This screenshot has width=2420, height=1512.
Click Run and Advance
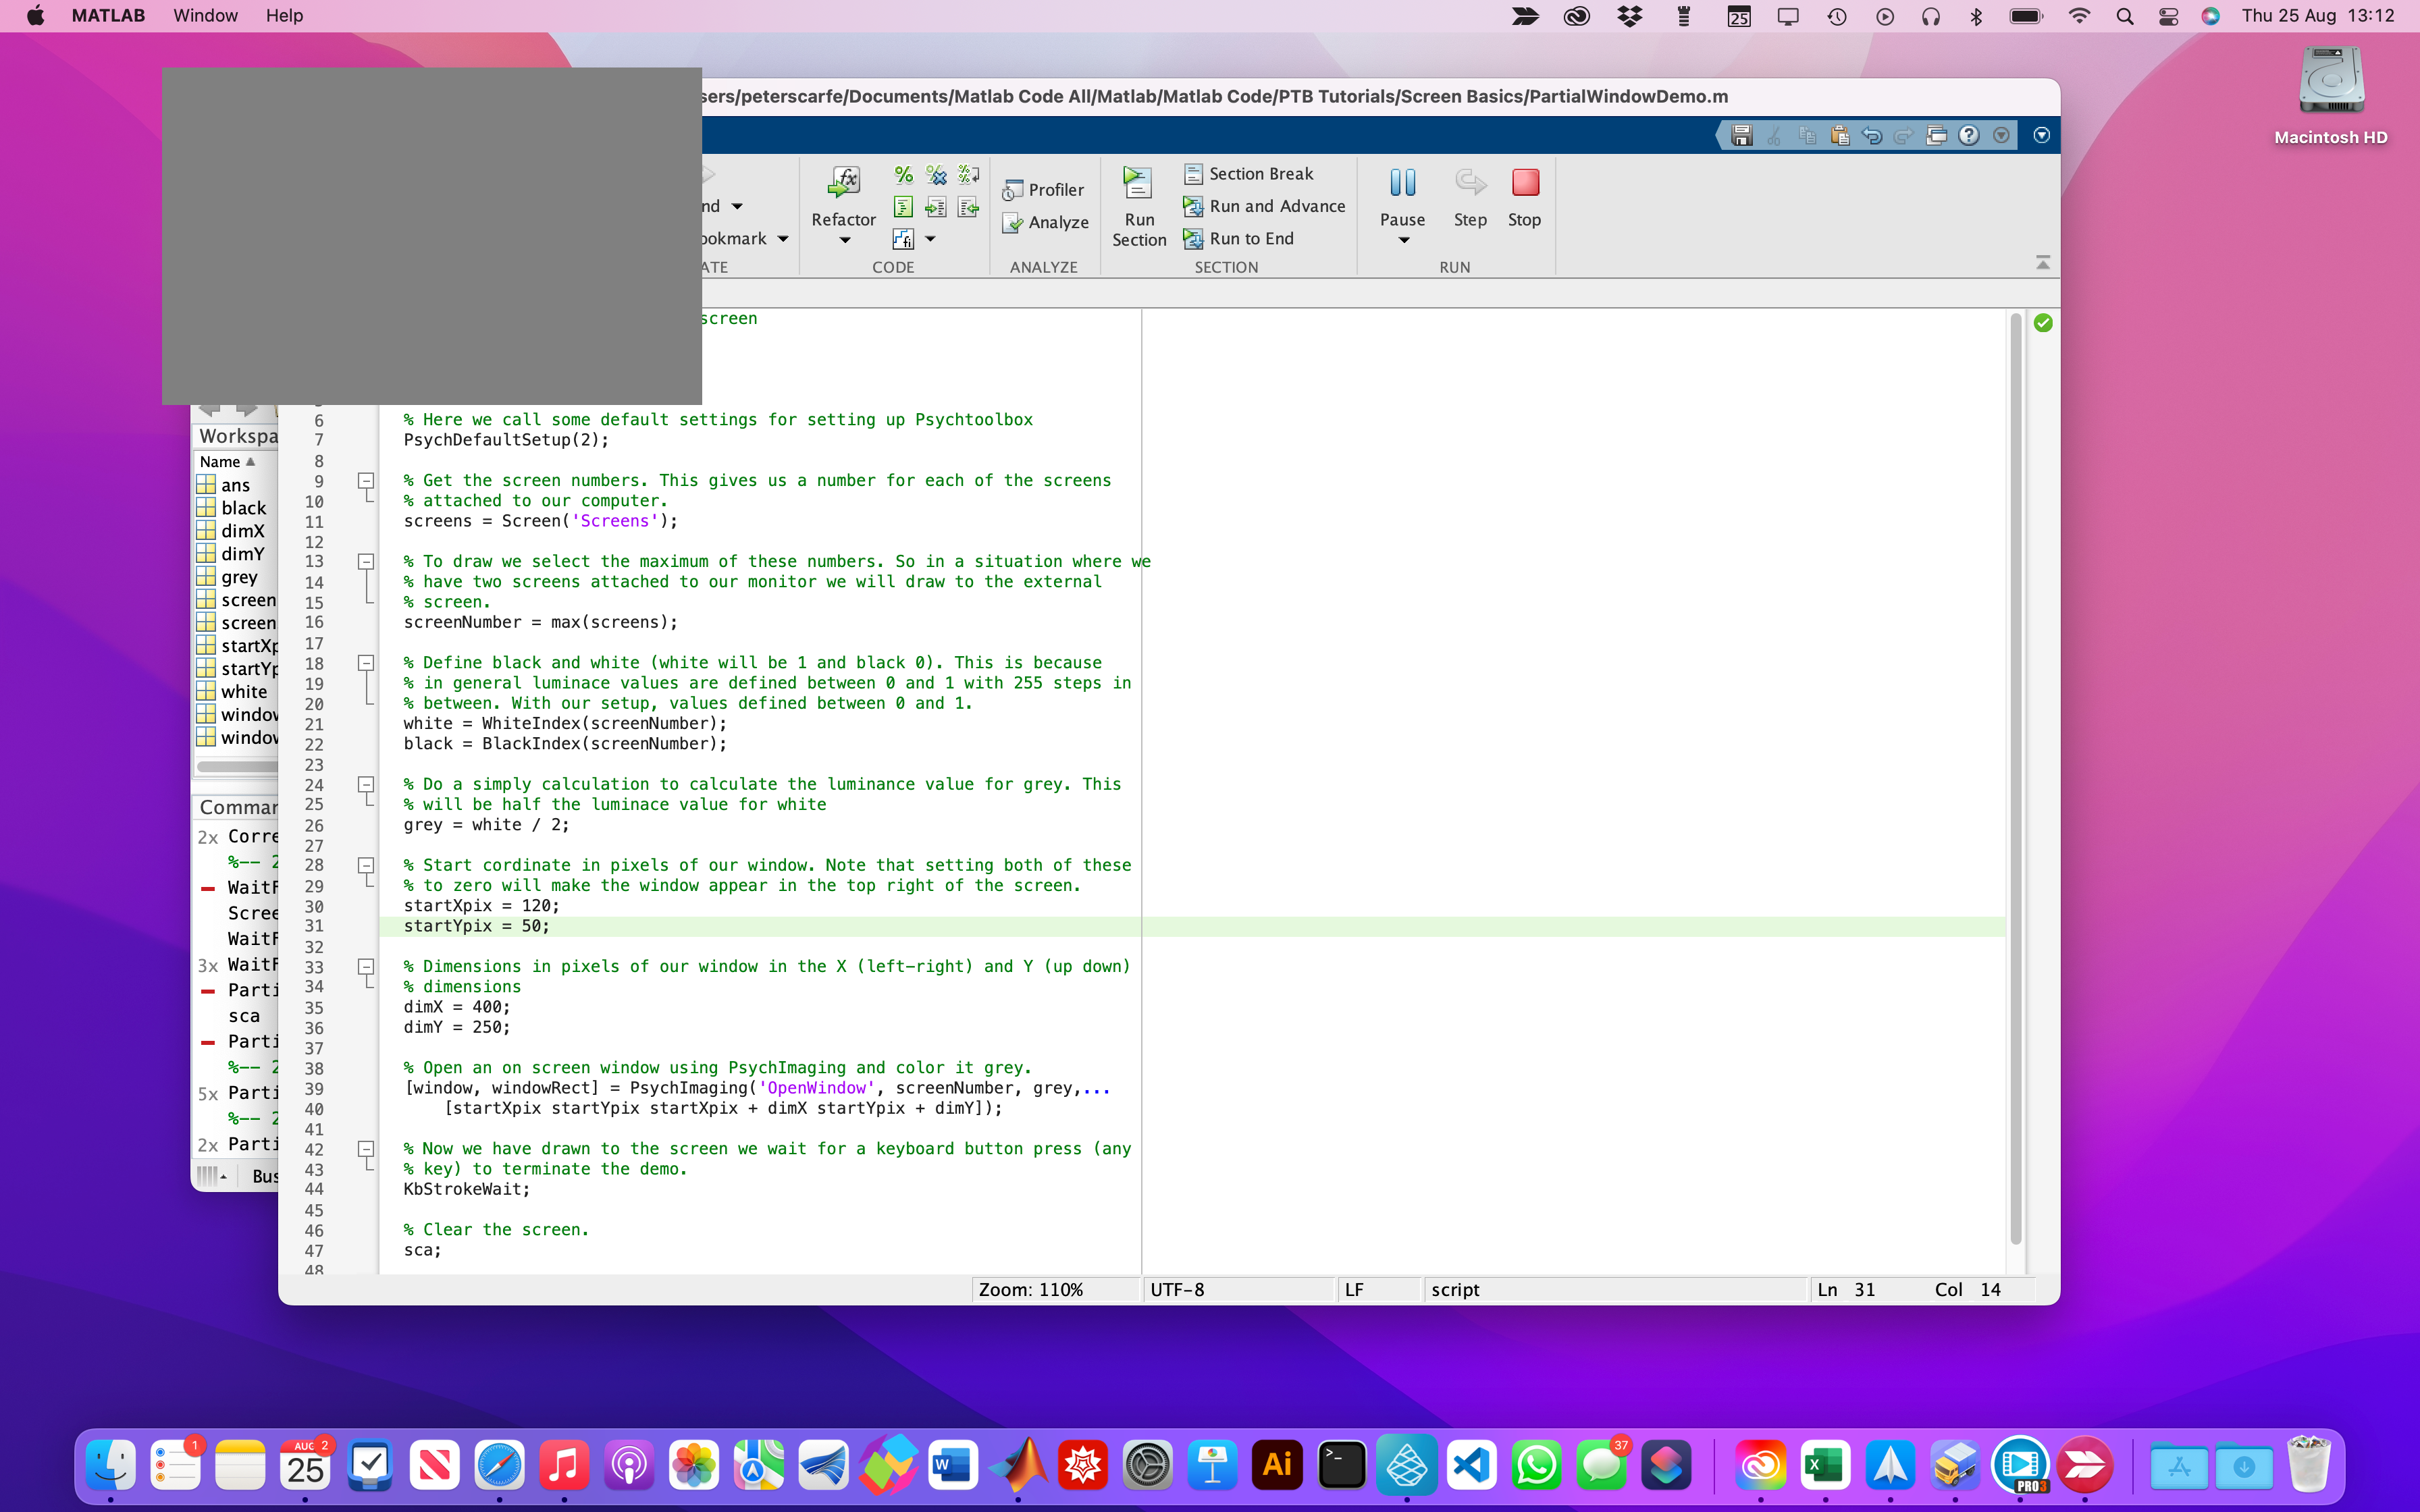coord(1264,206)
